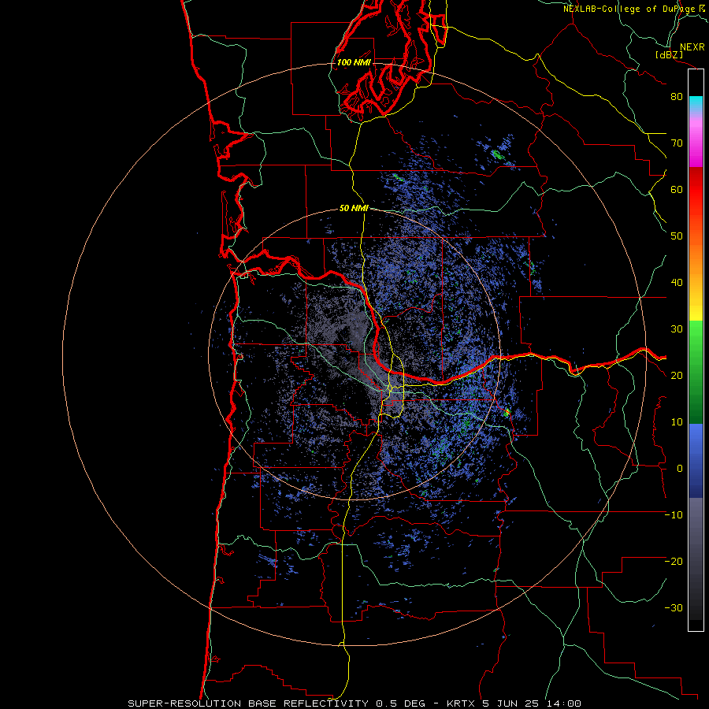Click the KRTX radar site identifier
This screenshot has height=709, width=709.
pos(462,703)
